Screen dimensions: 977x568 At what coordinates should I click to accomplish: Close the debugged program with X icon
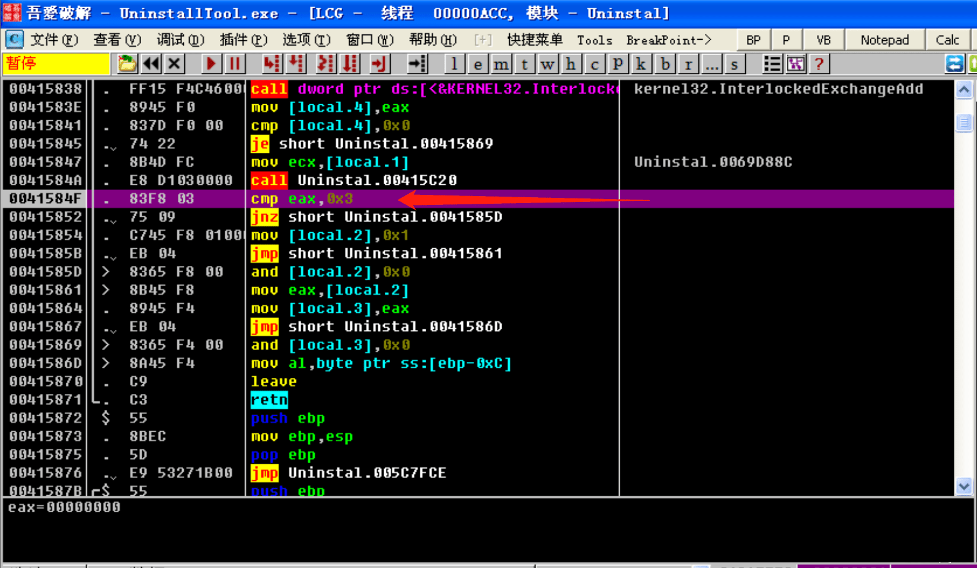point(174,63)
